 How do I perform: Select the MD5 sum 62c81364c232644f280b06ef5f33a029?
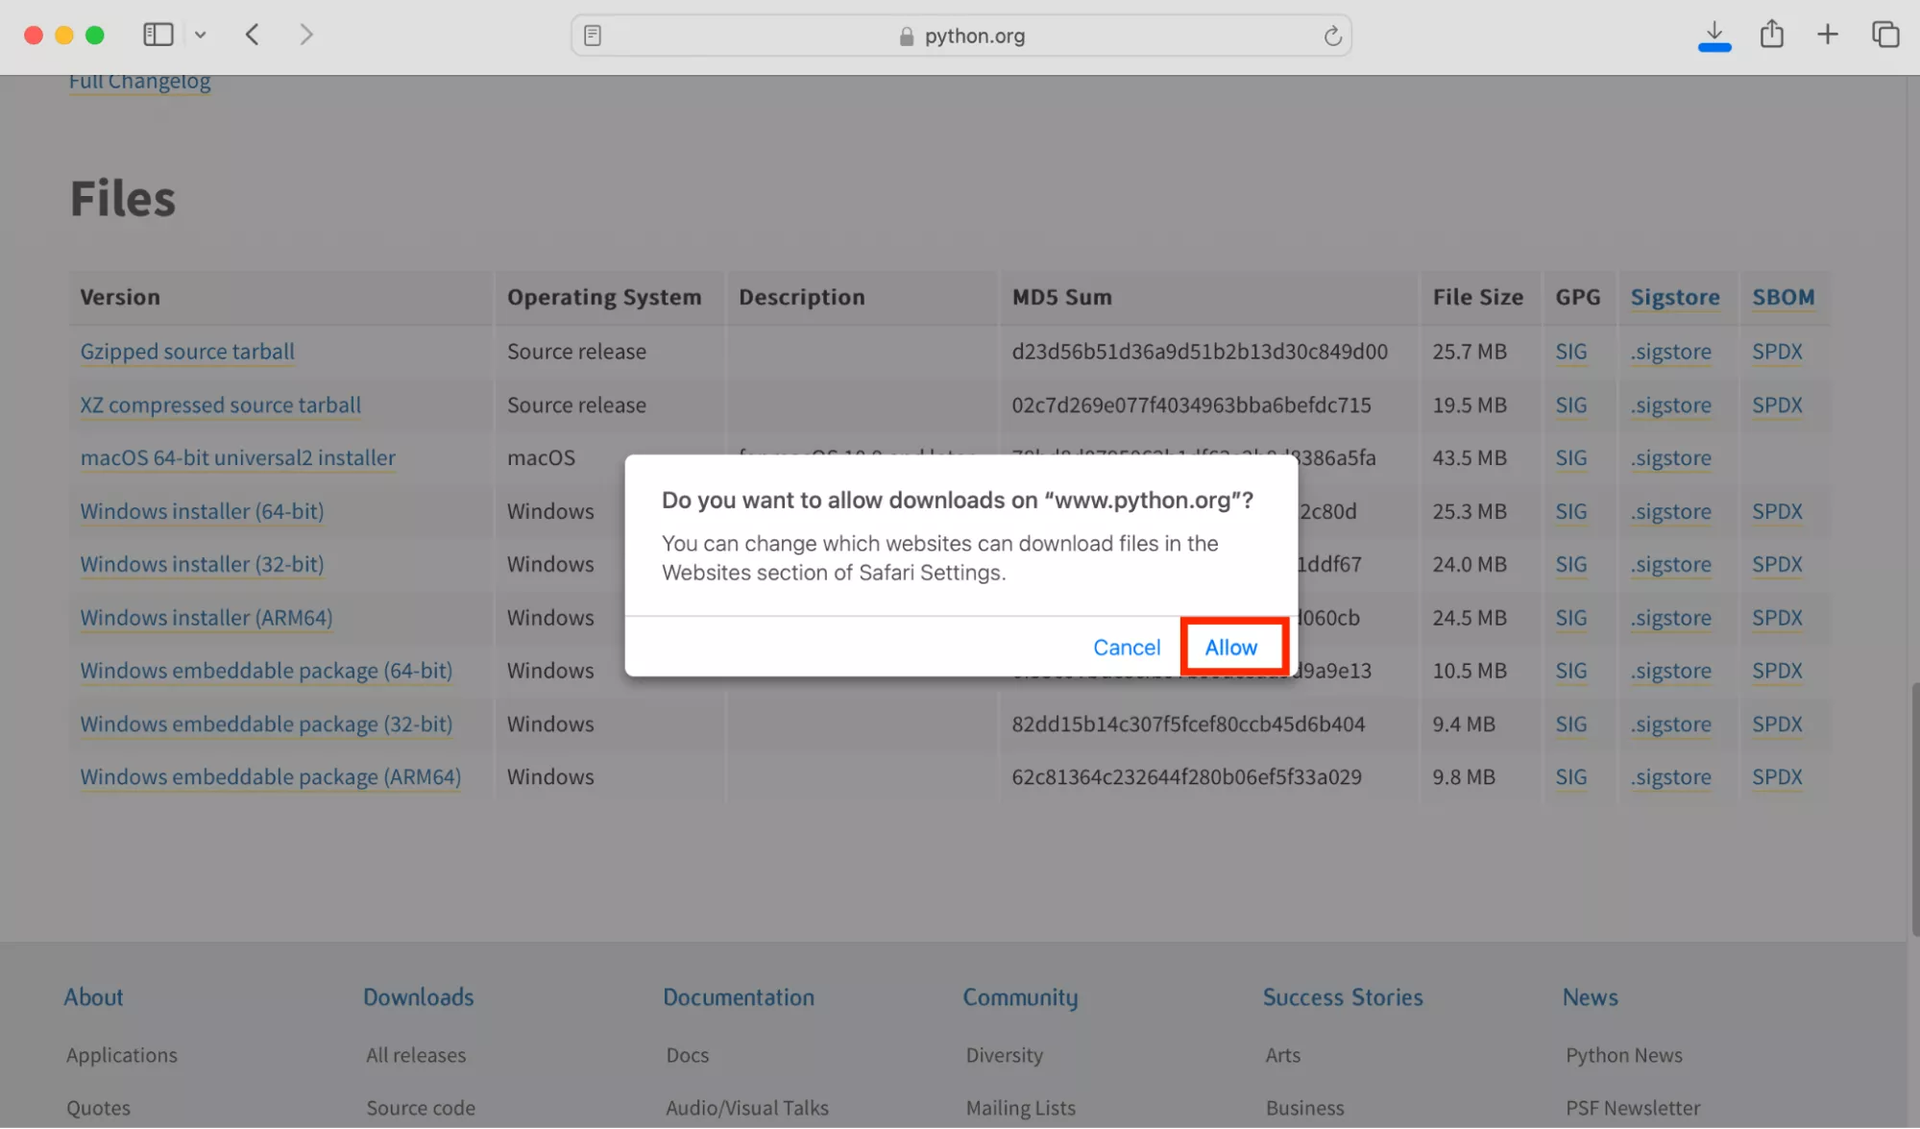coord(1186,777)
